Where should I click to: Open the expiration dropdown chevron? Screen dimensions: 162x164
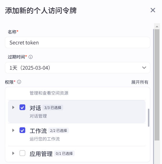144,68
